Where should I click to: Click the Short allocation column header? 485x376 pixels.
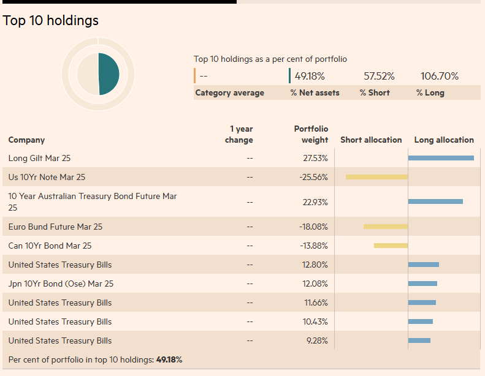(x=371, y=140)
